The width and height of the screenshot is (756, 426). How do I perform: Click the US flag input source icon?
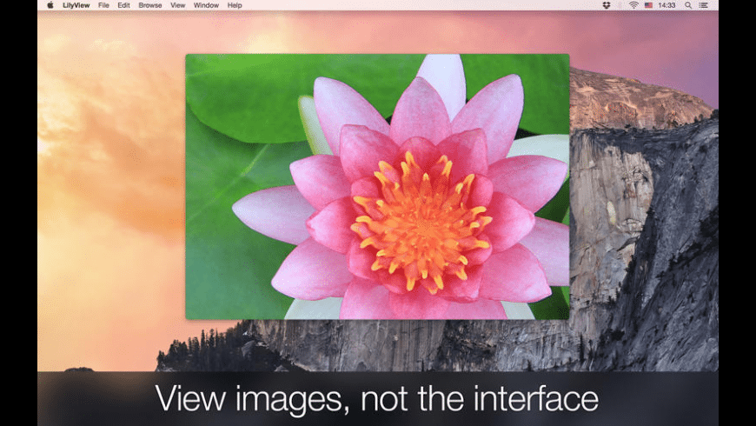tap(648, 5)
